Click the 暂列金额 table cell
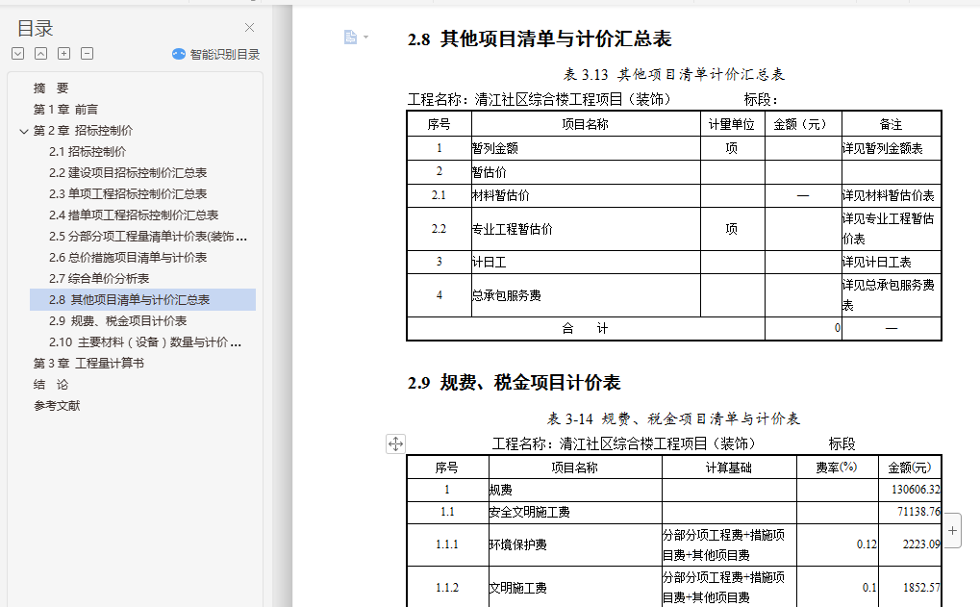The image size is (980, 607). pos(586,148)
